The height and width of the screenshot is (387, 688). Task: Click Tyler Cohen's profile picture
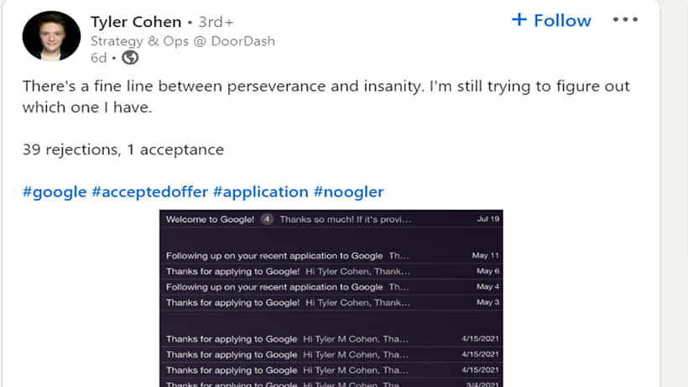tap(51, 35)
